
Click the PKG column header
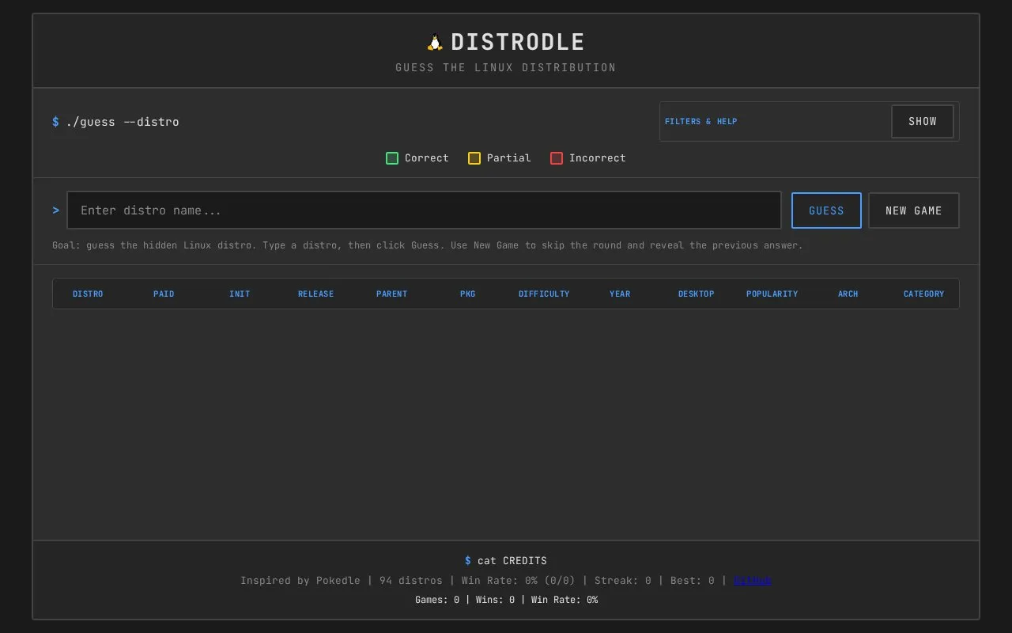click(468, 294)
